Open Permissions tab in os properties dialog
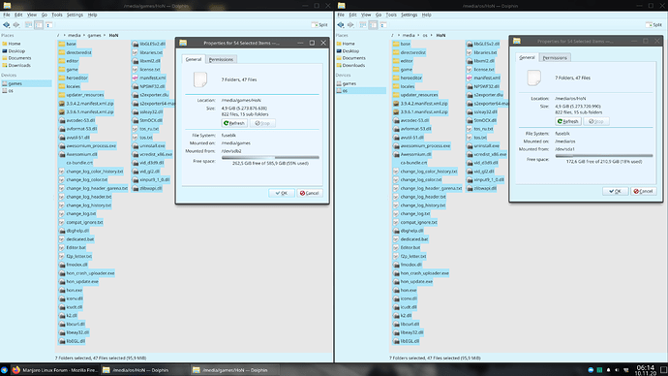 [x=555, y=57]
